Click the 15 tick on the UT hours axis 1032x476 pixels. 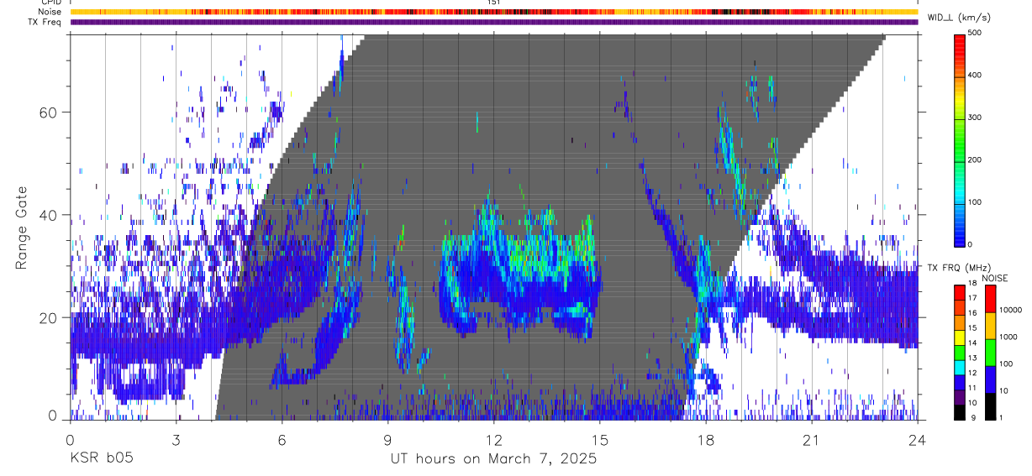coord(599,440)
